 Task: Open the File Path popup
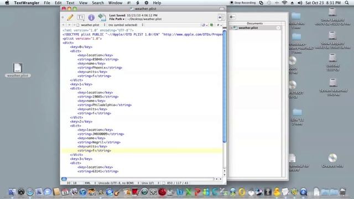pyautogui.click(x=117, y=19)
